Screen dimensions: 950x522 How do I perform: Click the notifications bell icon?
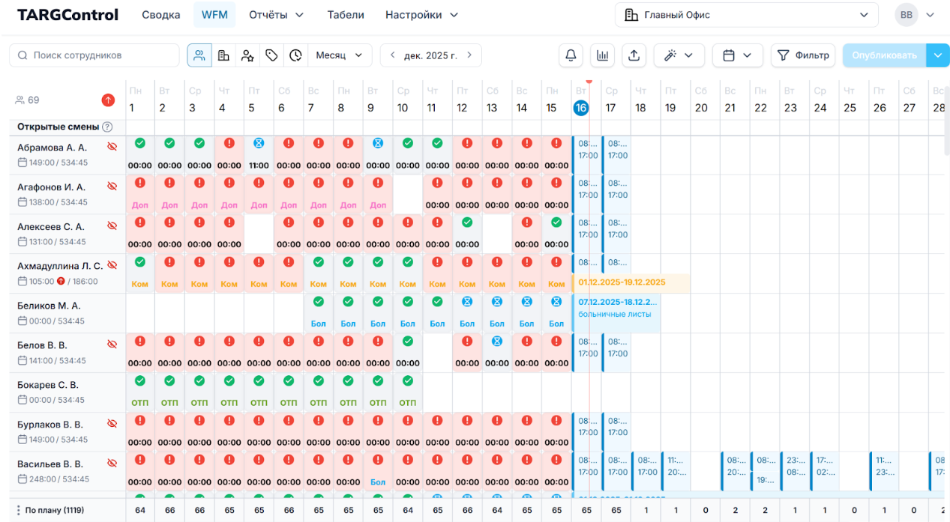[571, 55]
